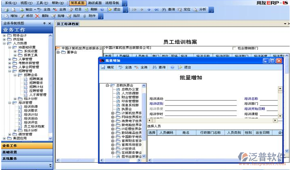Open the 基础设置 navigation panel
Viewport: 290px width, 170px height.
[10, 152]
